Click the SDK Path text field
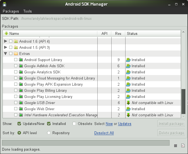Viewport: 188px width, 154px height. [56, 19]
